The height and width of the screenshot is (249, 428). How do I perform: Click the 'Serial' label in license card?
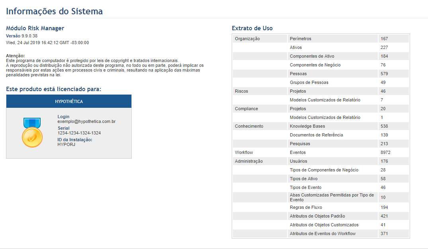[x=64, y=128]
